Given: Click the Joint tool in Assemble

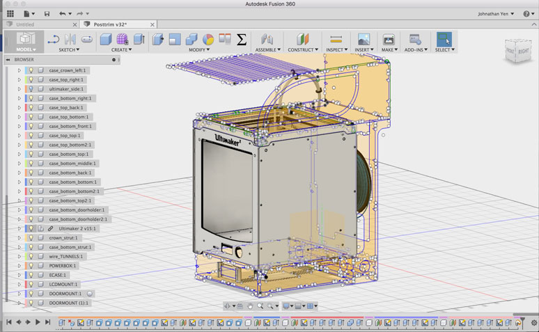Looking at the screenshot, I should pyautogui.click(x=267, y=39).
